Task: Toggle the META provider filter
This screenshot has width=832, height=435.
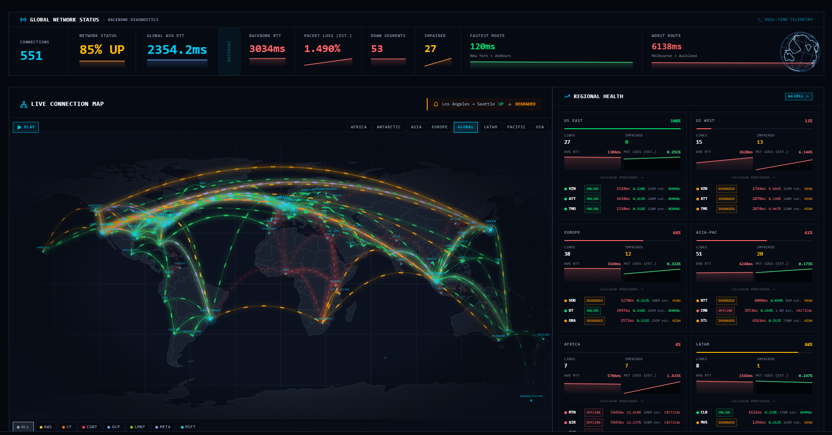Action: tap(163, 427)
